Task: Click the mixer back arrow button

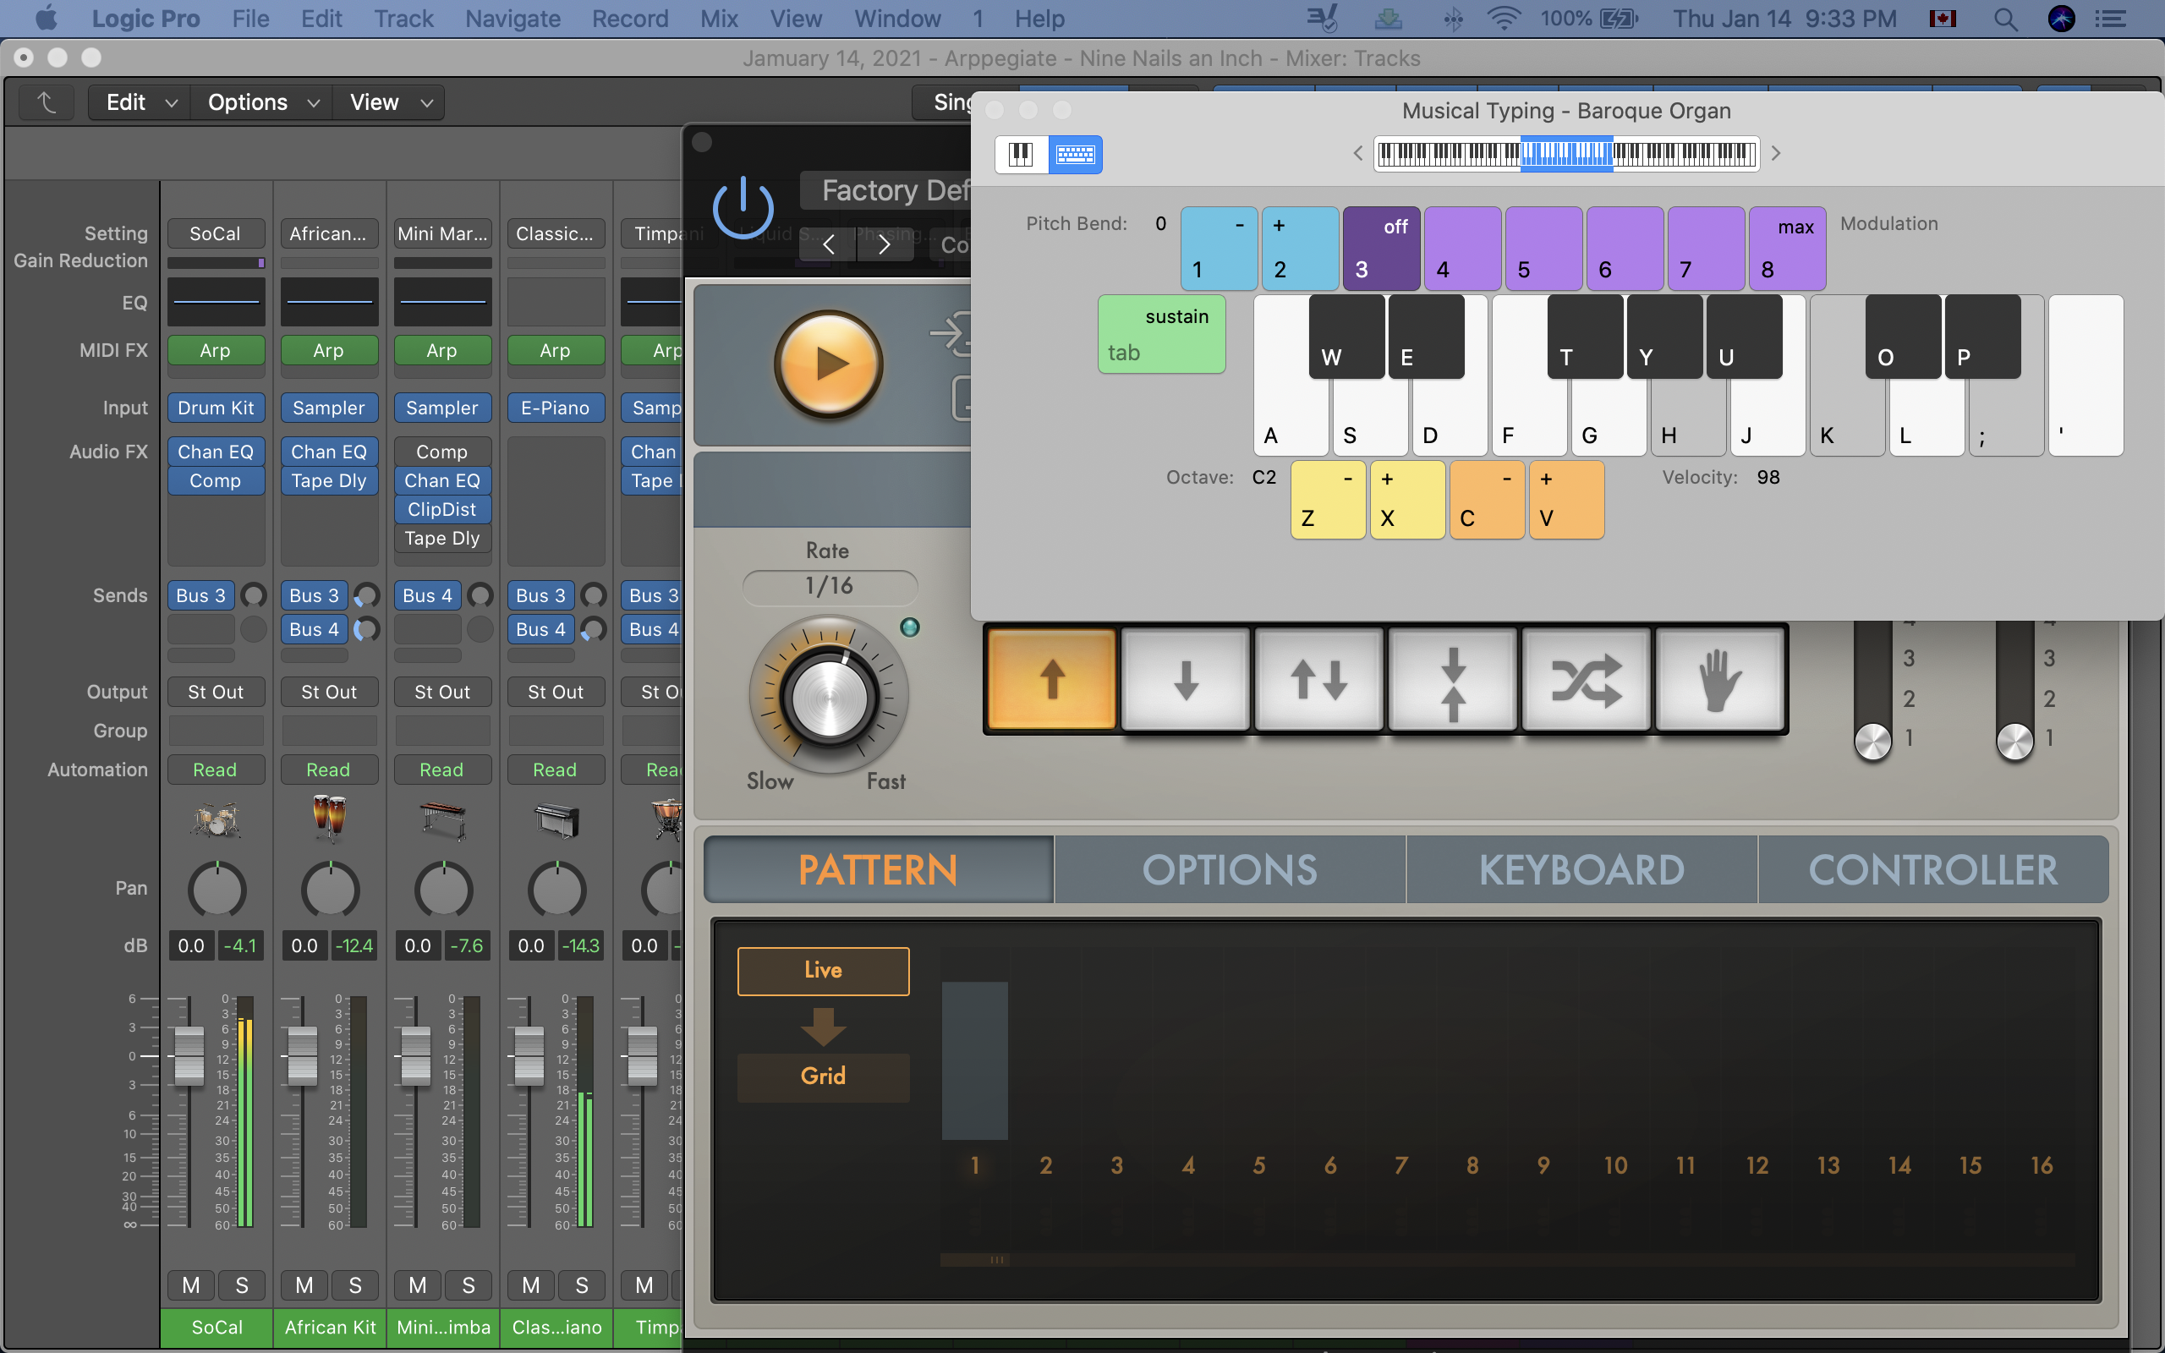Action: coord(47,102)
